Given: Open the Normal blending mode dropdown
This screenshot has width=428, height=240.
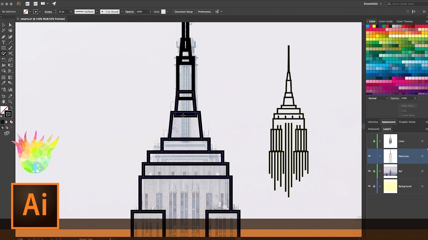Looking at the screenshot, I should click(x=378, y=98).
